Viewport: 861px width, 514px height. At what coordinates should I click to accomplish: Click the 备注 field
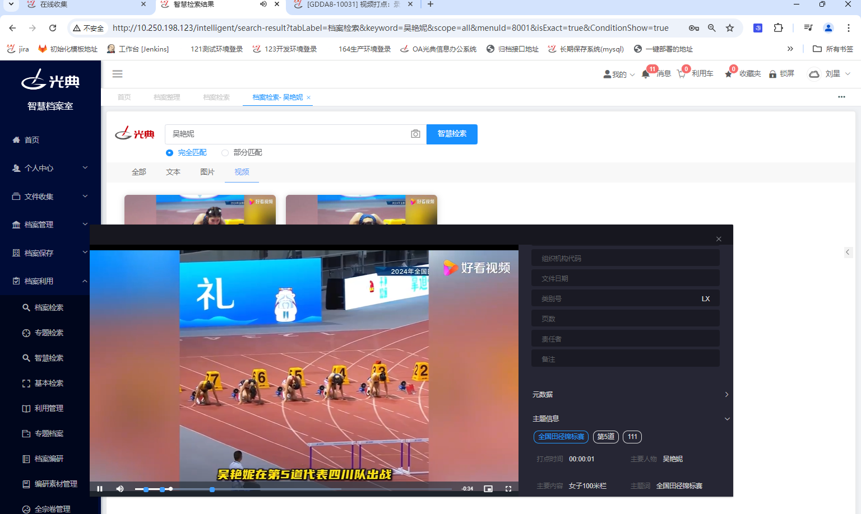pos(626,359)
